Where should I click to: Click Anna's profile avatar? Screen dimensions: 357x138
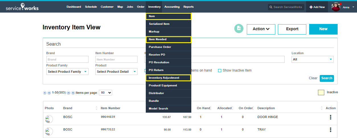point(336,7)
